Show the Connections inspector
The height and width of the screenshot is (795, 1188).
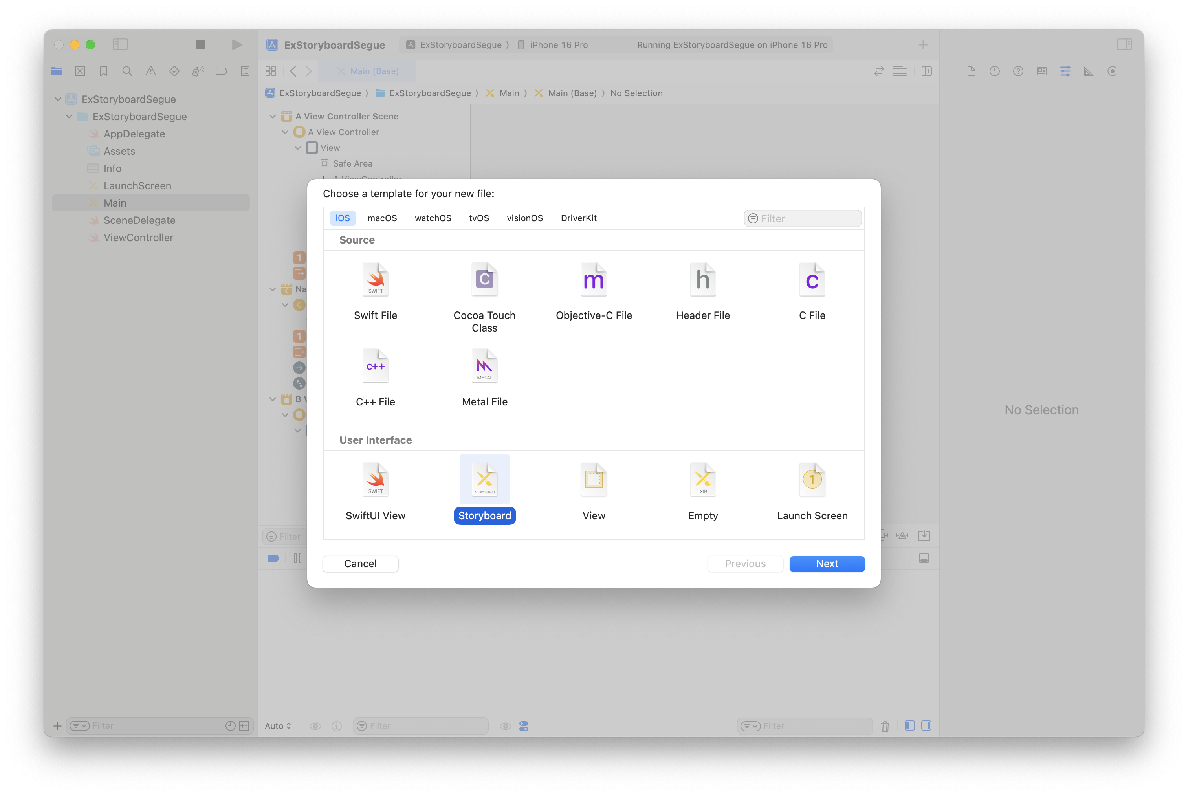click(1113, 71)
